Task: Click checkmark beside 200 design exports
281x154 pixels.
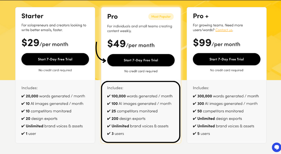Action: click(x=109, y=119)
